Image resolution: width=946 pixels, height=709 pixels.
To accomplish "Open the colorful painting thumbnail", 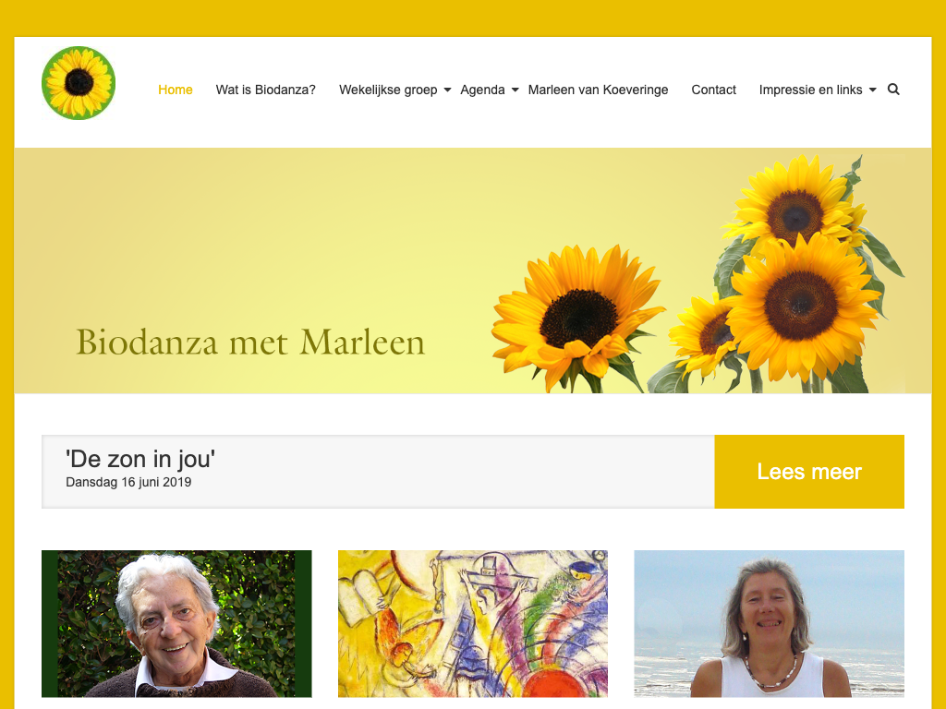I will (x=473, y=623).
